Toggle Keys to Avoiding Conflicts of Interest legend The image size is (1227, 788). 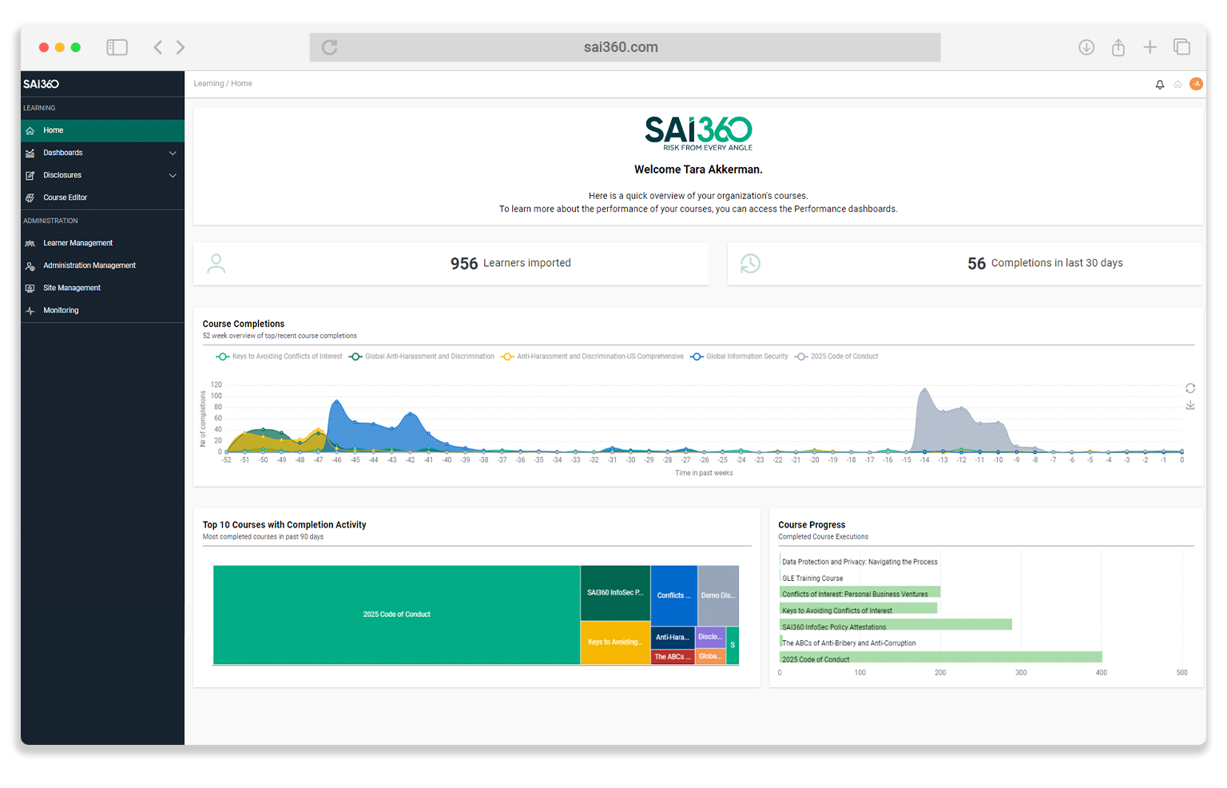(x=280, y=356)
